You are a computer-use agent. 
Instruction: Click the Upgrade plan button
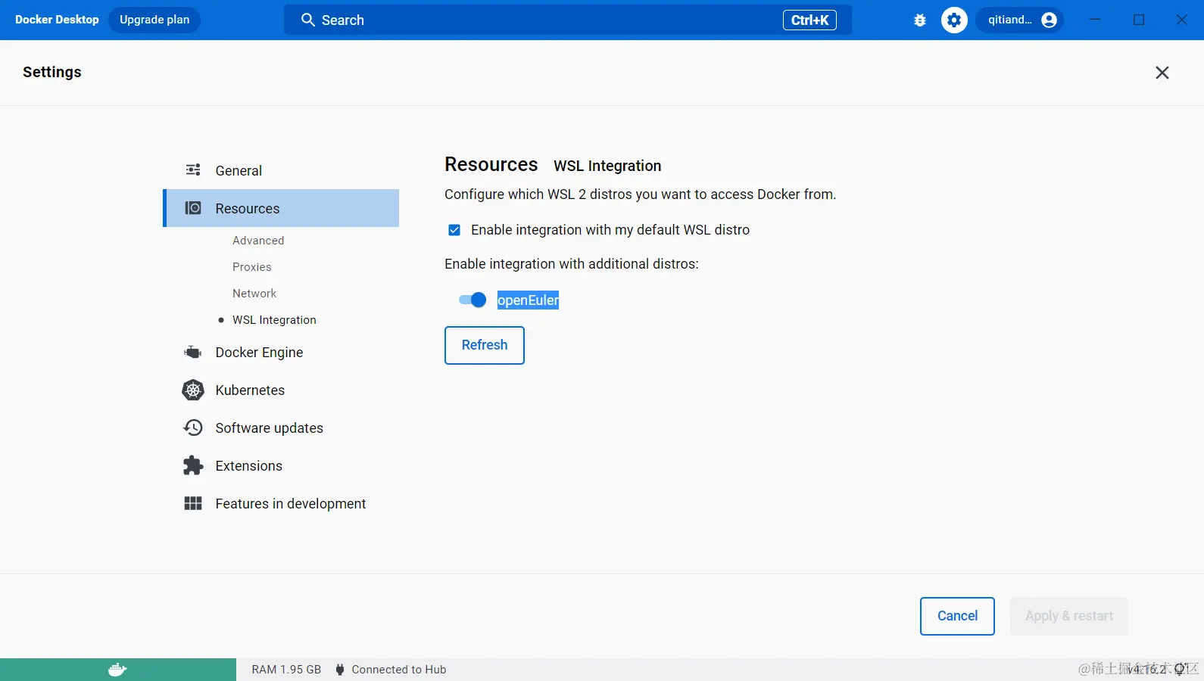(154, 20)
